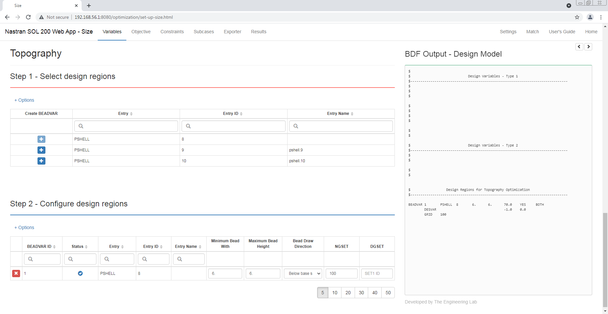
Task: Open Chrome three-dot menu
Action: point(601,17)
